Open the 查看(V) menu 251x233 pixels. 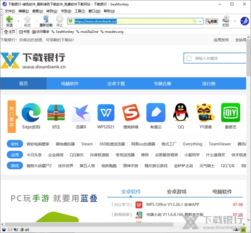pyautogui.click(x=38, y=11)
